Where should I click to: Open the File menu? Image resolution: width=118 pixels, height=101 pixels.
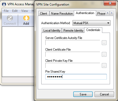[x=6, y=11]
